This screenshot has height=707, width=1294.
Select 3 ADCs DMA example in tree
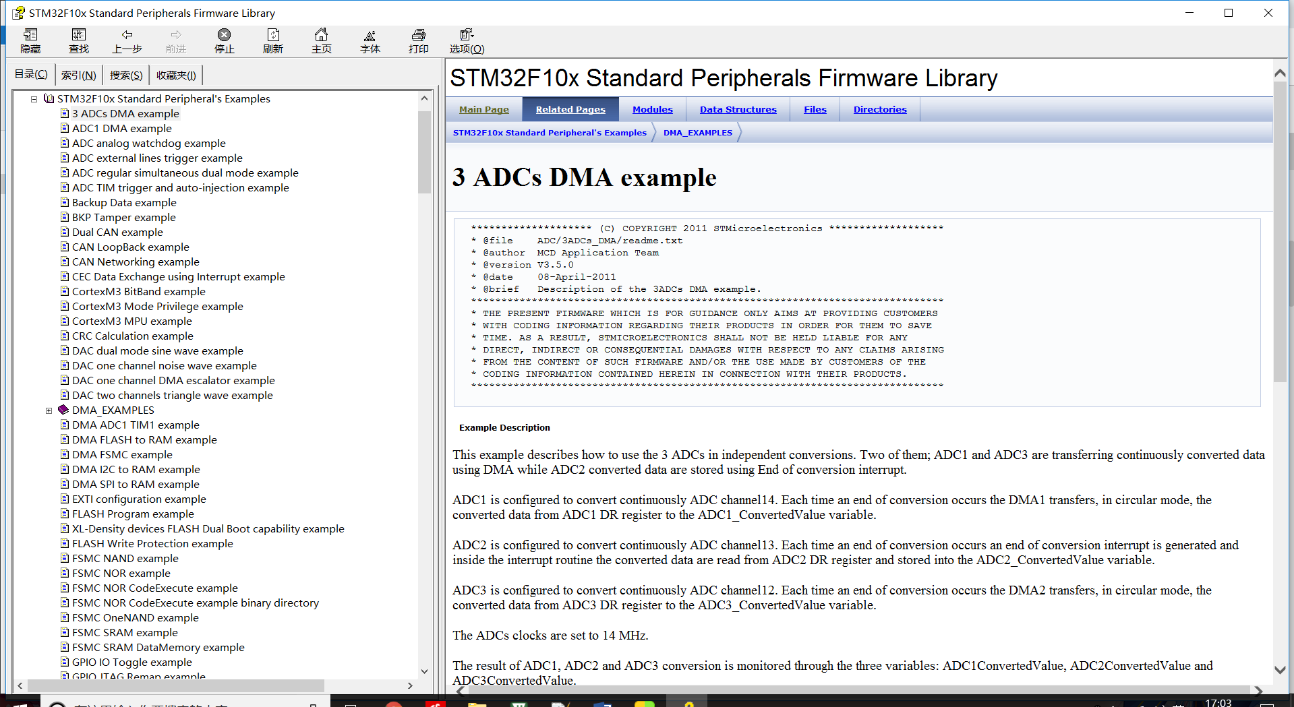tap(125, 113)
